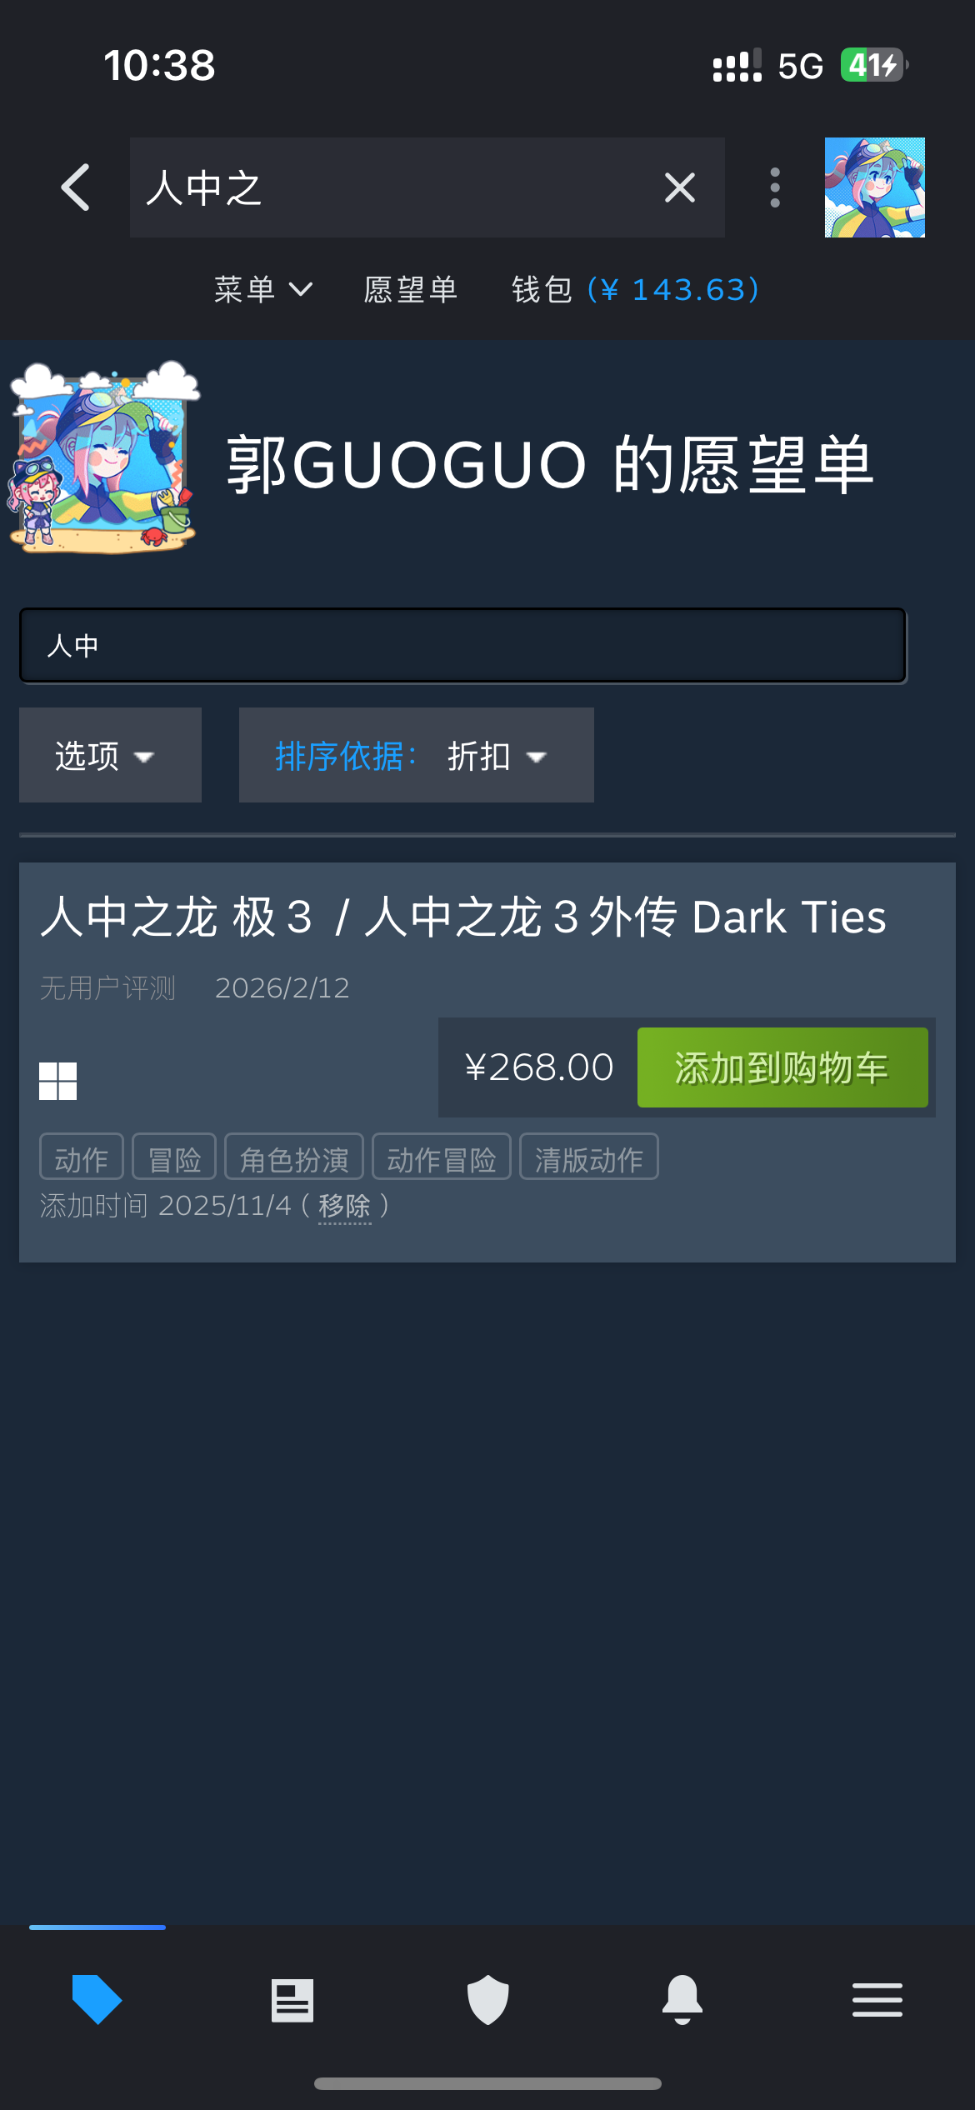The height and width of the screenshot is (2110, 975).
Task: Open the store tag tab icon
Action: (97, 1999)
